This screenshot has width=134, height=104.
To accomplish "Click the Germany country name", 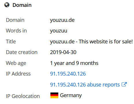I will point(71,95).
